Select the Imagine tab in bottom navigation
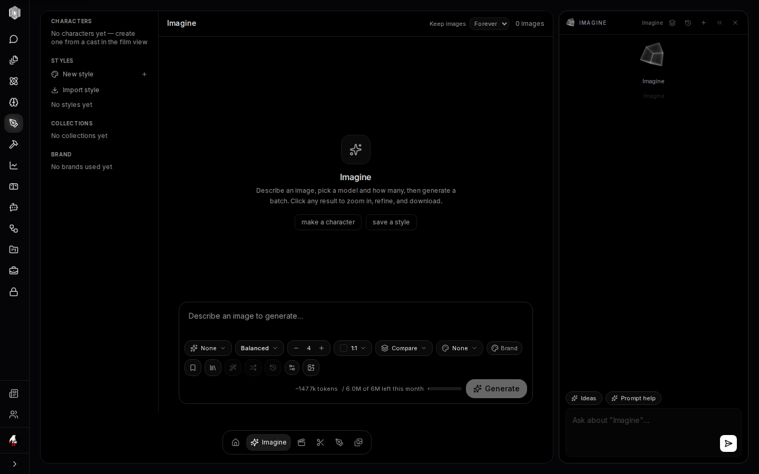 [269, 442]
